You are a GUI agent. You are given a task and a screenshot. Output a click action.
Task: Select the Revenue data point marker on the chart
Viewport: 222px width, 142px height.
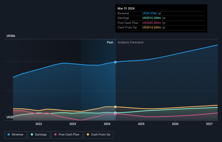coord(115,62)
